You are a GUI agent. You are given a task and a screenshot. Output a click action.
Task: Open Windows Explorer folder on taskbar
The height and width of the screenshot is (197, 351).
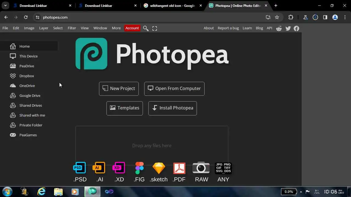click(58, 192)
